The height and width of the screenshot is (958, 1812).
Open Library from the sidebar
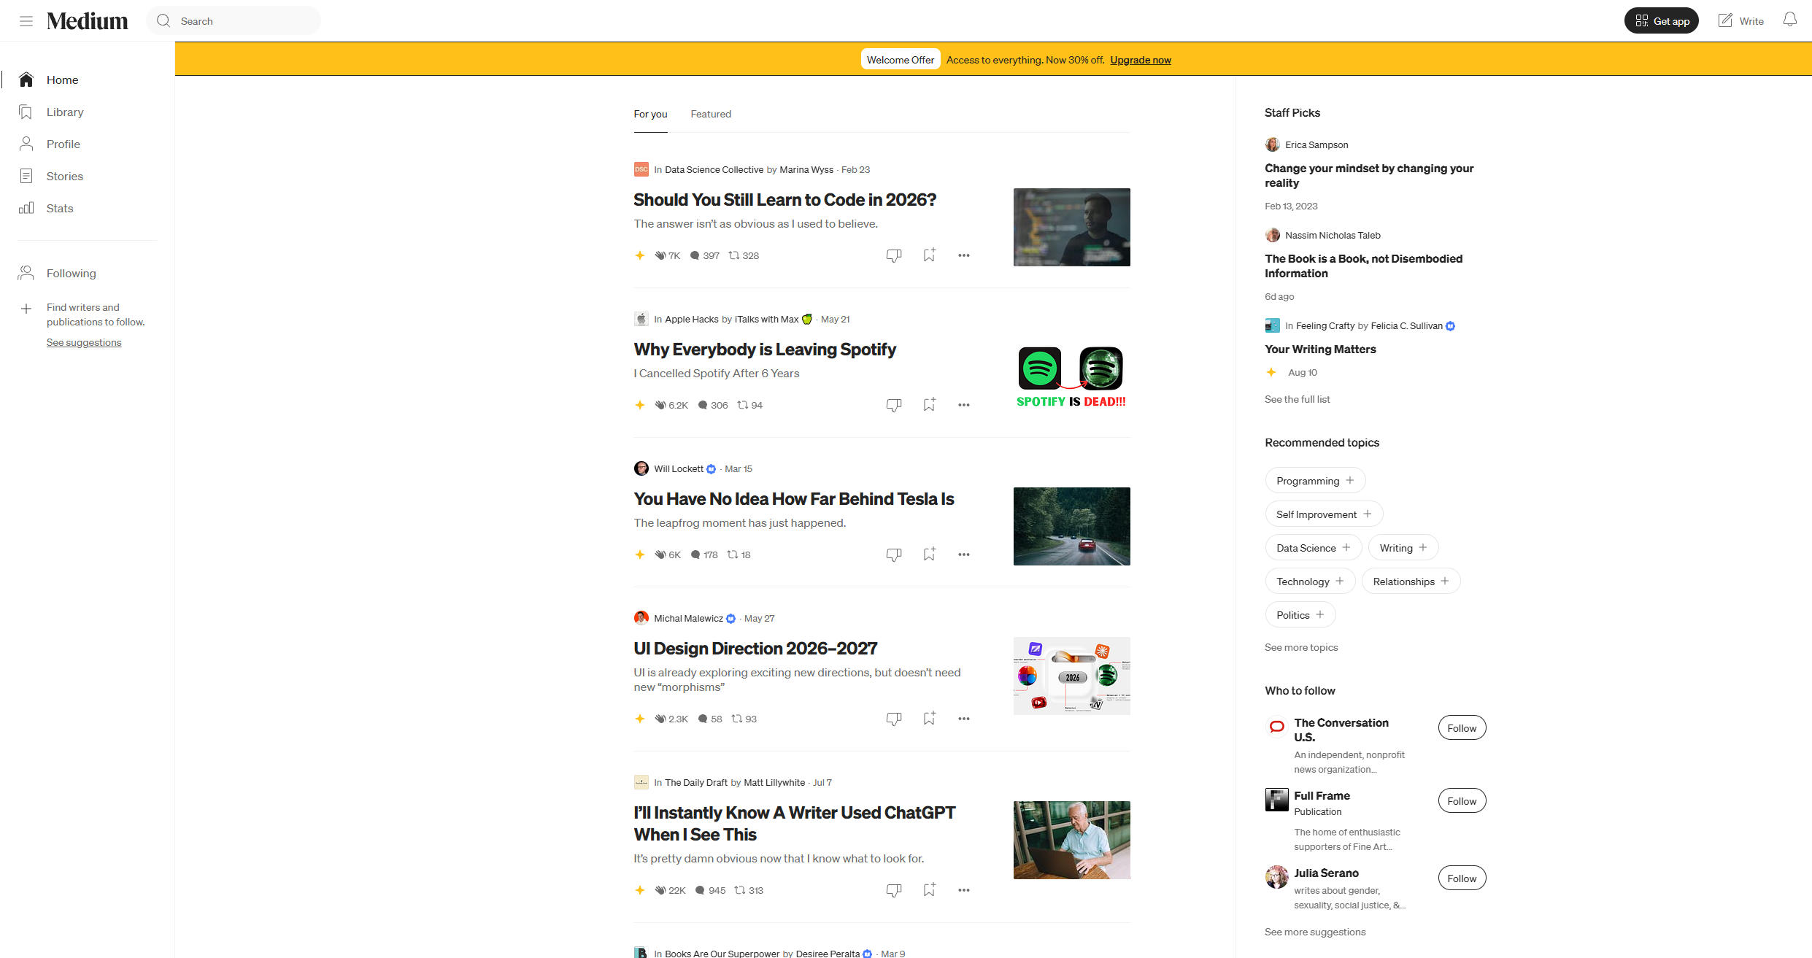point(51,112)
